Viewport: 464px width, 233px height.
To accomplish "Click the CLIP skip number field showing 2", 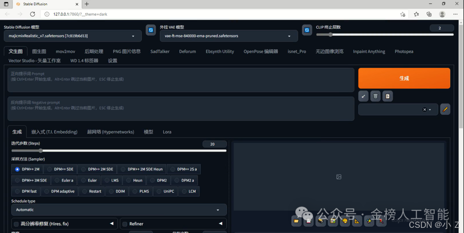I will [x=442, y=28].
